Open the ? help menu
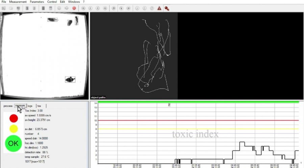This screenshot has height=168, width=304. (x=83, y=2)
